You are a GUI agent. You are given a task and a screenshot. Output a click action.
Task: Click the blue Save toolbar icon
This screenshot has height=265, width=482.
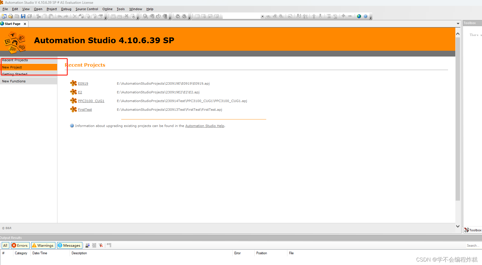click(x=23, y=16)
